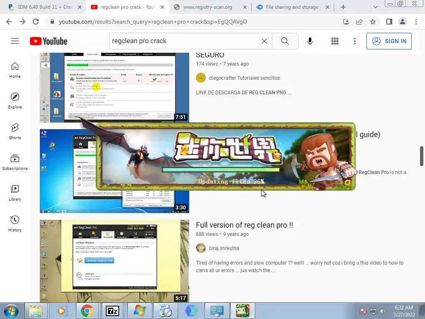Open Explore in sidebar
425x319 pixels.
coord(15,101)
